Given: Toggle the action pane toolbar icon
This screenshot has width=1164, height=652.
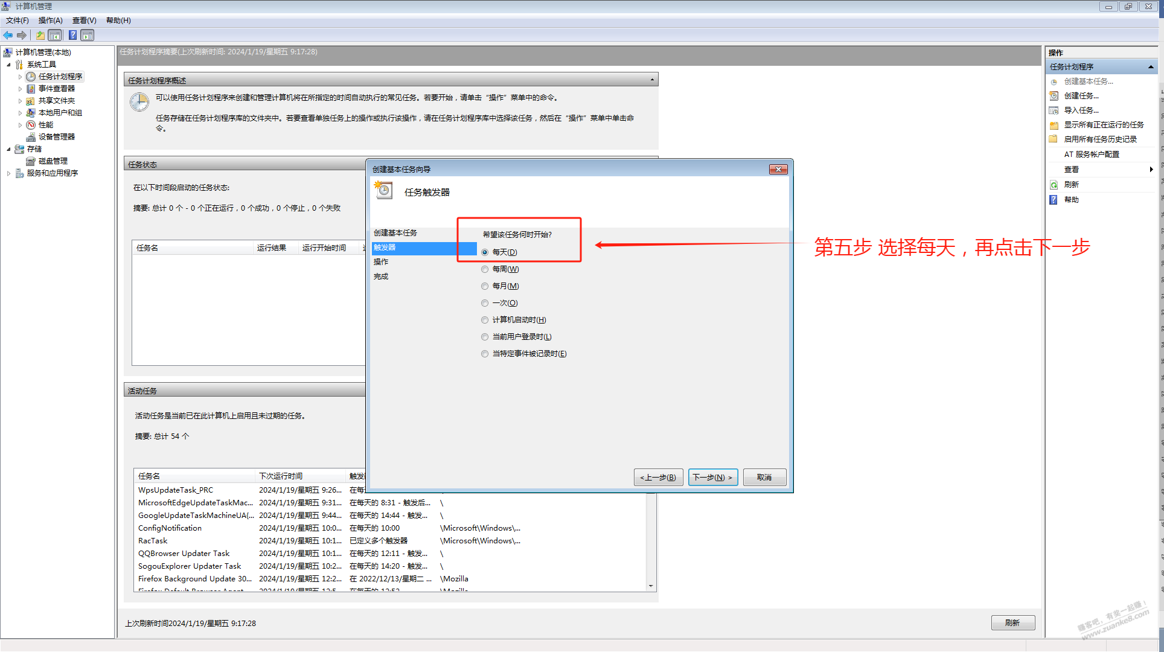Looking at the screenshot, I should coord(88,35).
